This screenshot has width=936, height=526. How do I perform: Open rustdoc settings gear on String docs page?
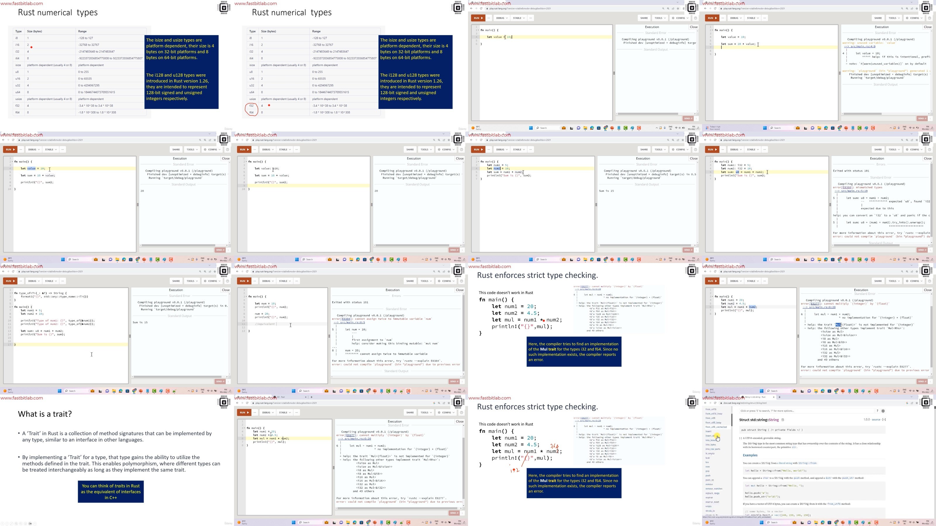click(x=883, y=411)
